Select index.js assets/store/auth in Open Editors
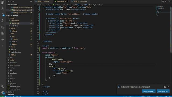The height and width of the screenshot is (97, 172). (x=20, y=8)
